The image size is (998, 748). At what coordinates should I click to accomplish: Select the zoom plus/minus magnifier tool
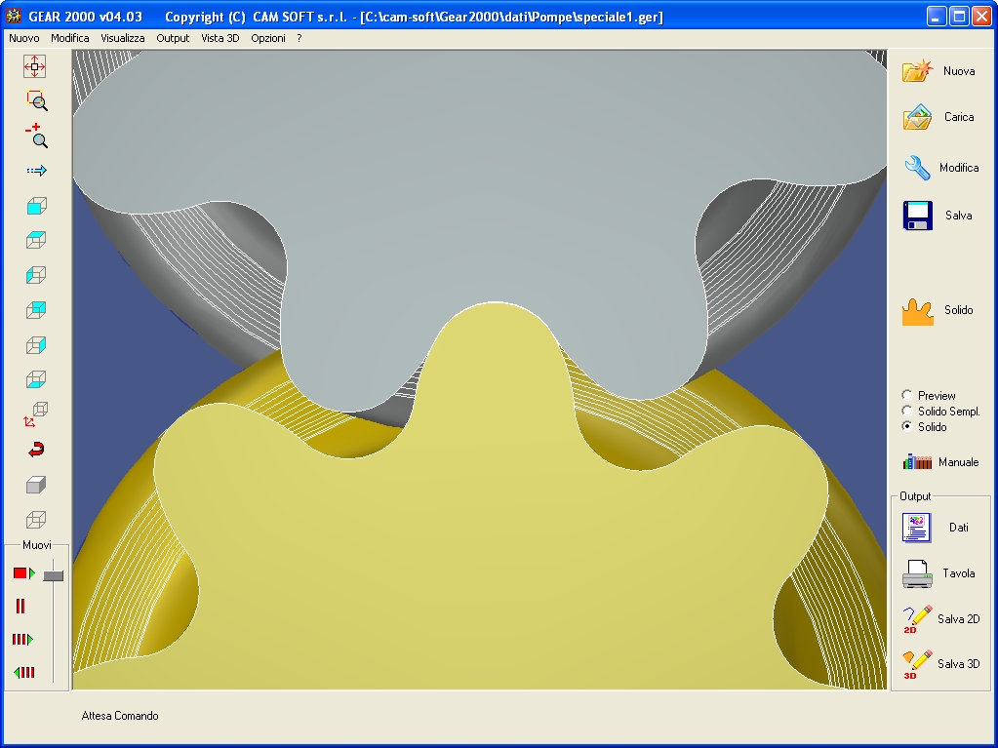[36, 136]
